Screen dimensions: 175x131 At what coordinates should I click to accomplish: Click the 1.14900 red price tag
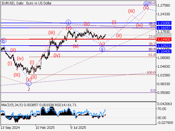(x=164, y=40)
